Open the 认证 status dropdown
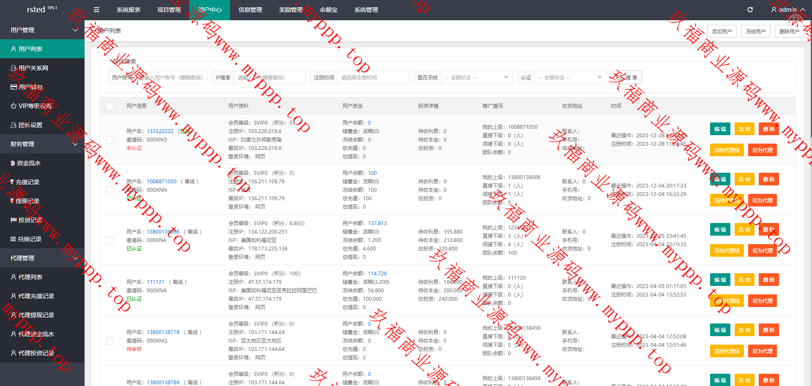This screenshot has width=812, height=386. pyautogui.click(x=569, y=78)
